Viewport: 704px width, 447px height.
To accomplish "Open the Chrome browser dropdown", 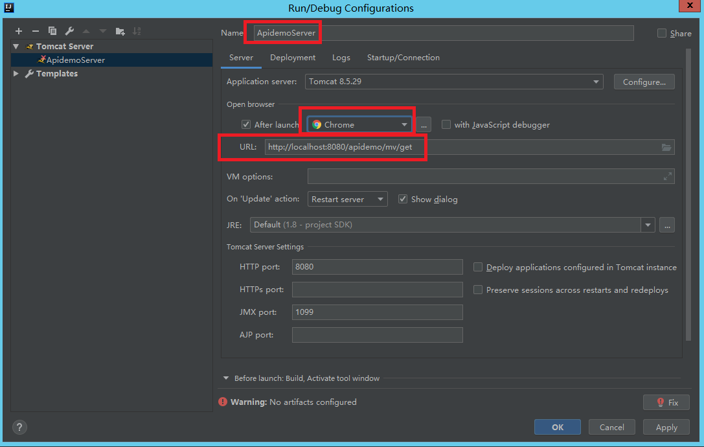I will [x=359, y=124].
